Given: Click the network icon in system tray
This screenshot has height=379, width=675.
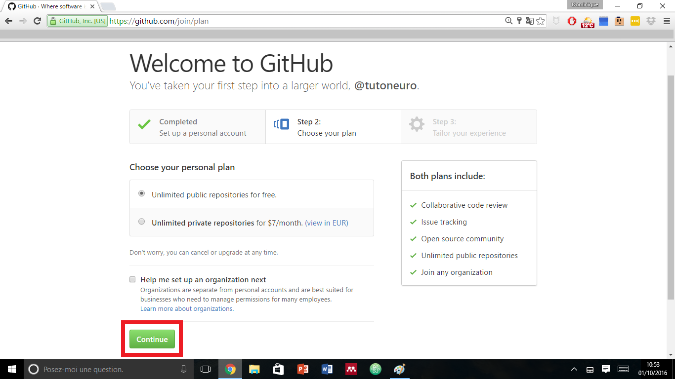Looking at the screenshot, I should pos(590,369).
